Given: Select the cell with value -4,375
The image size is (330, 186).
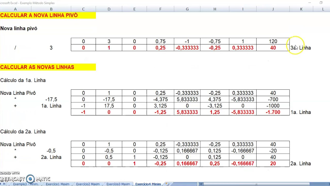Looking at the screenshot, I should pos(160,99).
